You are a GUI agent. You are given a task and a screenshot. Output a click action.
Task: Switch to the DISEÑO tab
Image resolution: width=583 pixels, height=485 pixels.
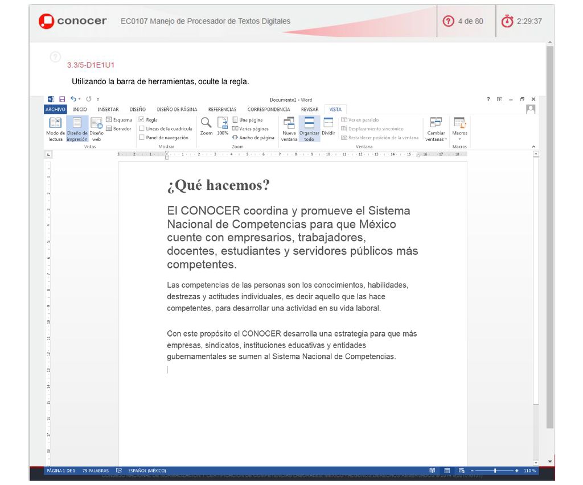coord(138,109)
